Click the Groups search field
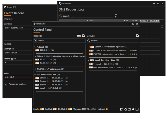Image resolution: width=168 pixels, height=118 pixels. pos(113,41)
